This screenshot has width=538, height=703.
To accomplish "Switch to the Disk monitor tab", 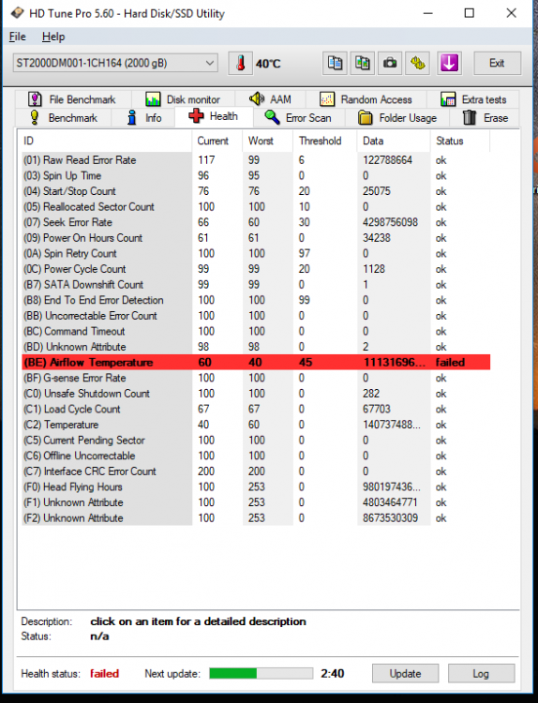I will 184,99.
